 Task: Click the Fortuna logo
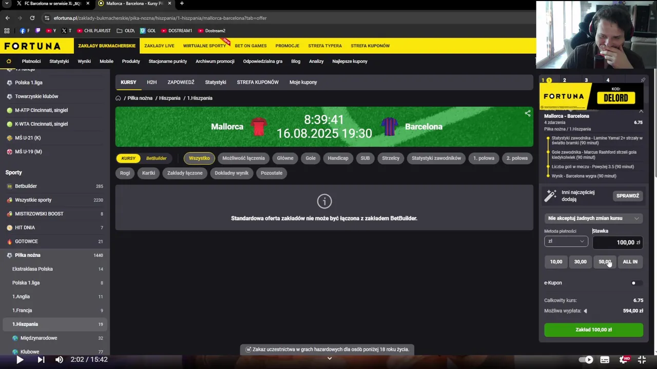coord(32,46)
